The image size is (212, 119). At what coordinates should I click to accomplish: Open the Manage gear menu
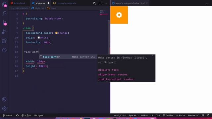[x=4, y=108]
